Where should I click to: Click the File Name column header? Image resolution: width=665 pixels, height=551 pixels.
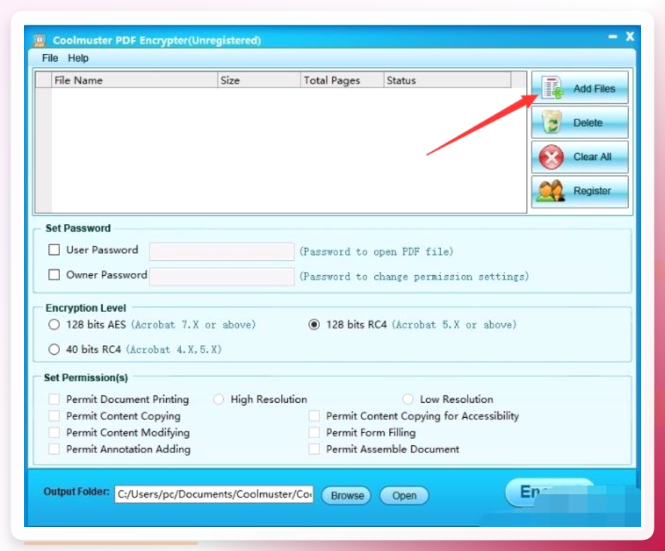(x=135, y=80)
